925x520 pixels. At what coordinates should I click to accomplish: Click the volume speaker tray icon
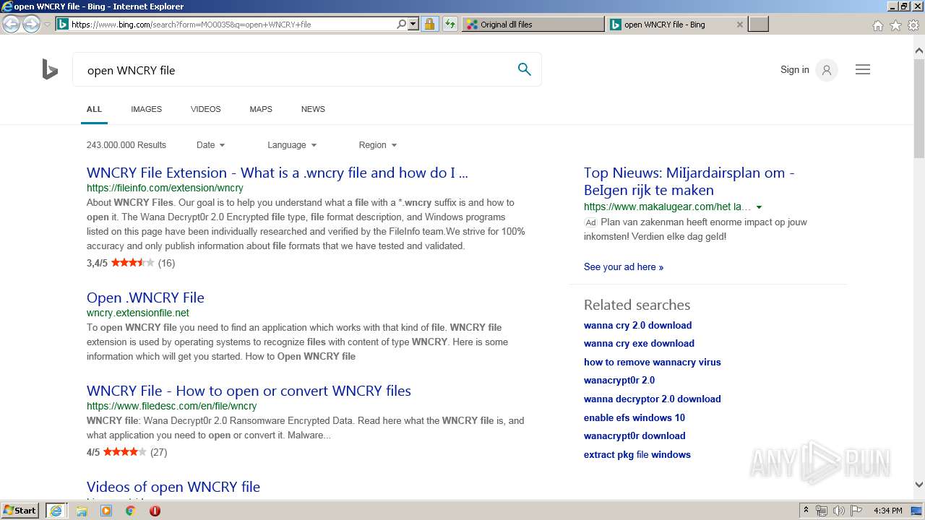pos(838,511)
